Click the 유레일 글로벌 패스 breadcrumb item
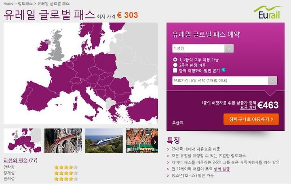 point(53,4)
